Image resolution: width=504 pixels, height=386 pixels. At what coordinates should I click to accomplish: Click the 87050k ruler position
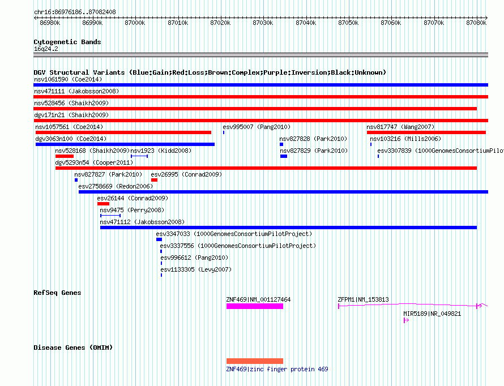(348, 23)
